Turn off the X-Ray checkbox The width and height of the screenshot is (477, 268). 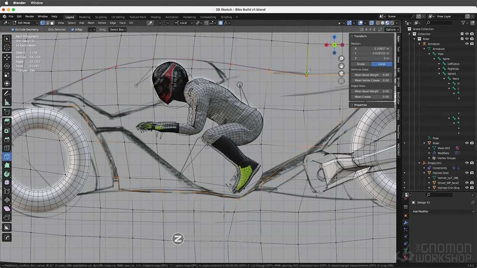pyautogui.click(x=72, y=29)
